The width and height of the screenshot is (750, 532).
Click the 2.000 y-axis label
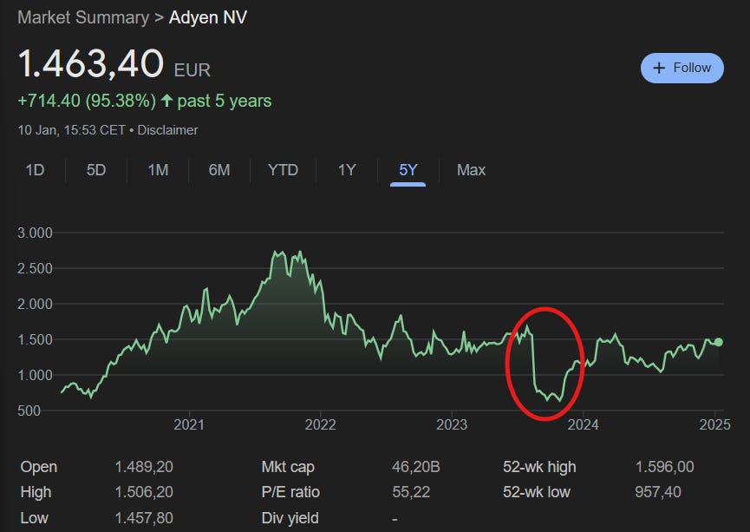[35, 304]
